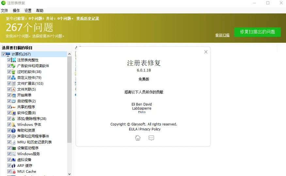Toggle the 启动程序(2) checkbox
The image size is (286, 176).
[x=9, y=101]
